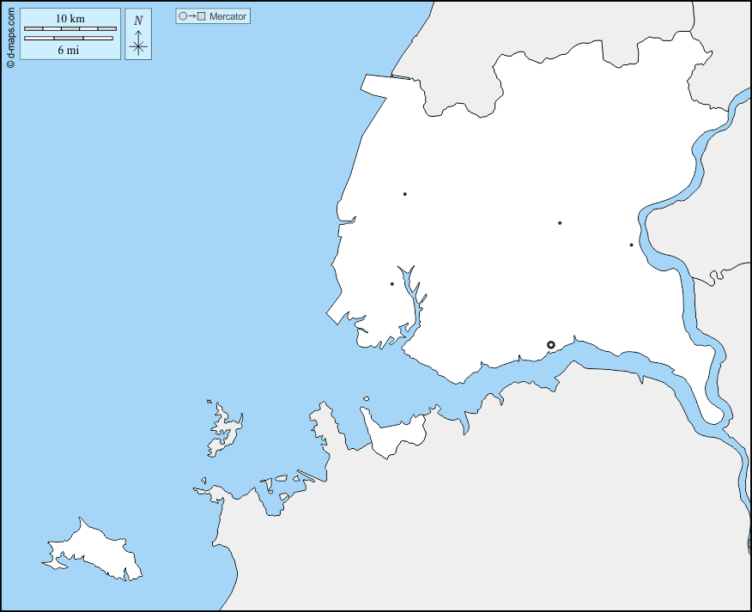The image size is (752, 612).
Task: Click the city dot west of the inlet
Action: tap(392, 284)
